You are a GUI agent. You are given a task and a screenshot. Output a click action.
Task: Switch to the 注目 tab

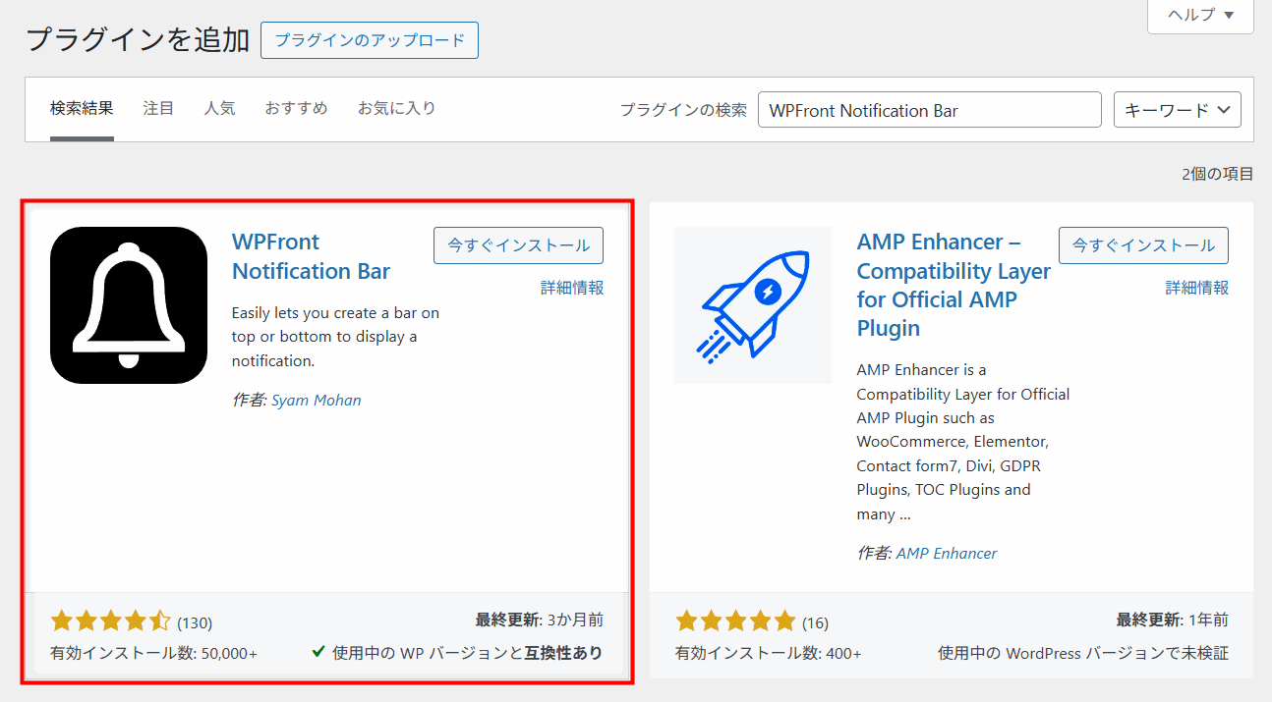point(158,108)
